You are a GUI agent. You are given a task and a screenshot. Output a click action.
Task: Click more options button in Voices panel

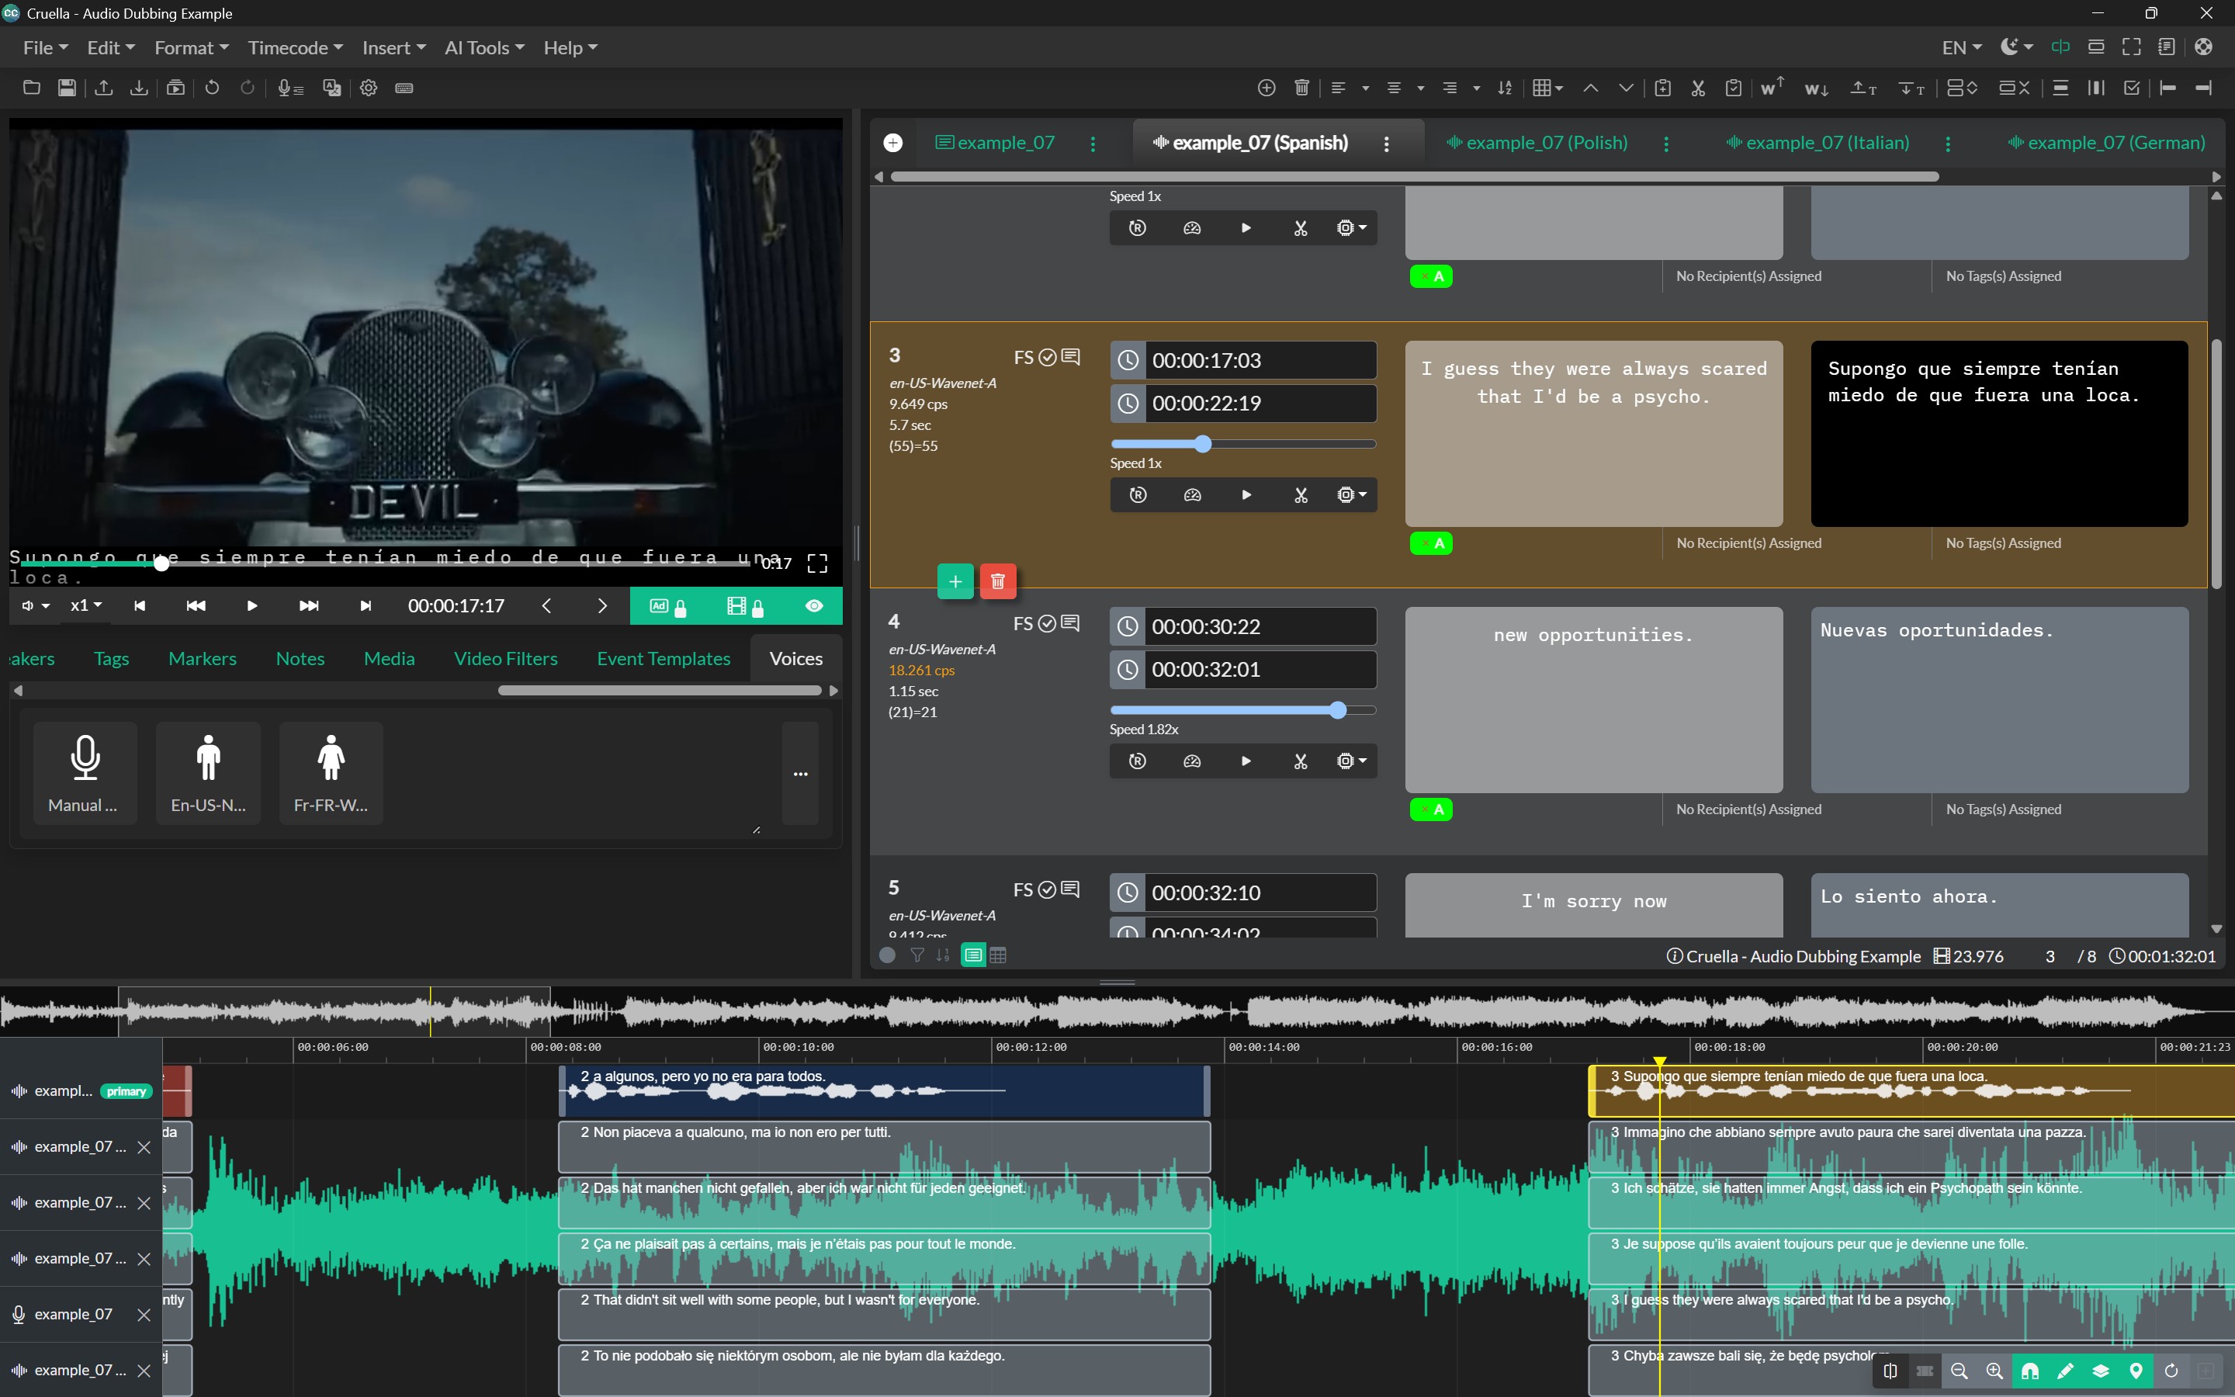[800, 773]
